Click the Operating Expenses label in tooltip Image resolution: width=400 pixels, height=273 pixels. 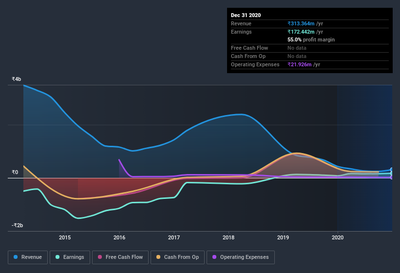(255, 64)
